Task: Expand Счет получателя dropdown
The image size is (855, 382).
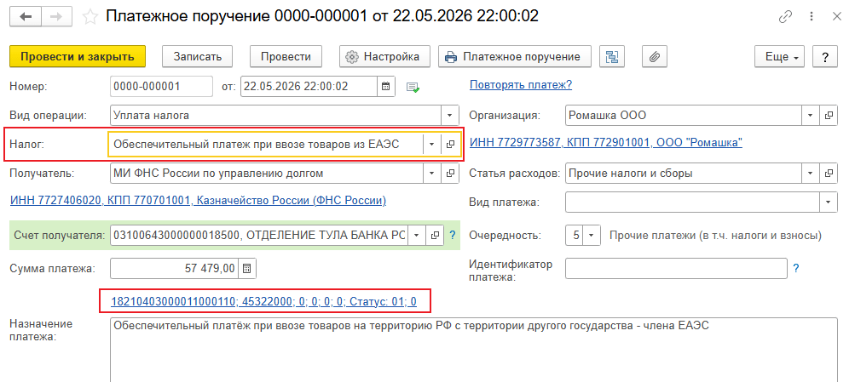Action: pyautogui.click(x=417, y=235)
